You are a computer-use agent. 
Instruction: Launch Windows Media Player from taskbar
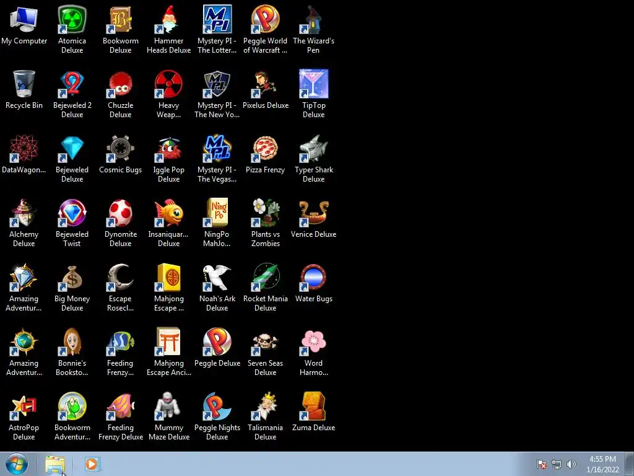92,464
